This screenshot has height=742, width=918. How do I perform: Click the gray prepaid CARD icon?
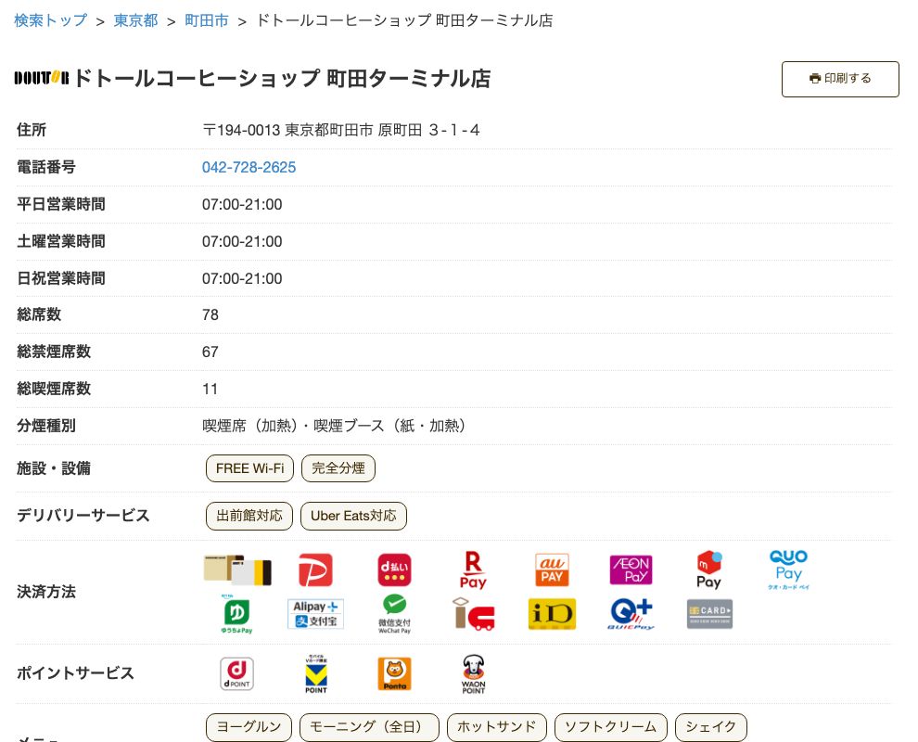pyautogui.click(x=709, y=614)
